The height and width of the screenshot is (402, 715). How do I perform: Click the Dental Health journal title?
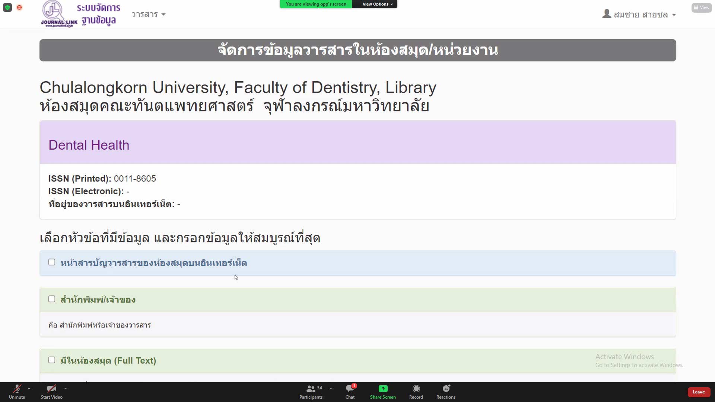click(x=89, y=145)
